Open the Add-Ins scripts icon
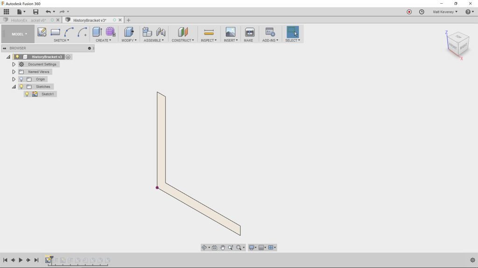478x268 pixels. (x=269, y=32)
